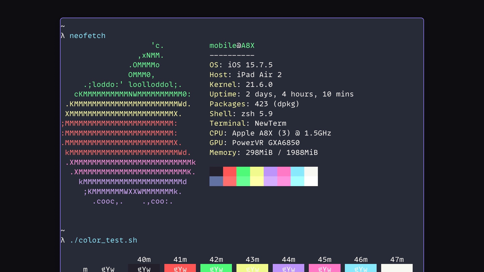Click the green color swatch in top row
Screen dimensions: 484x272
click(x=243, y=172)
